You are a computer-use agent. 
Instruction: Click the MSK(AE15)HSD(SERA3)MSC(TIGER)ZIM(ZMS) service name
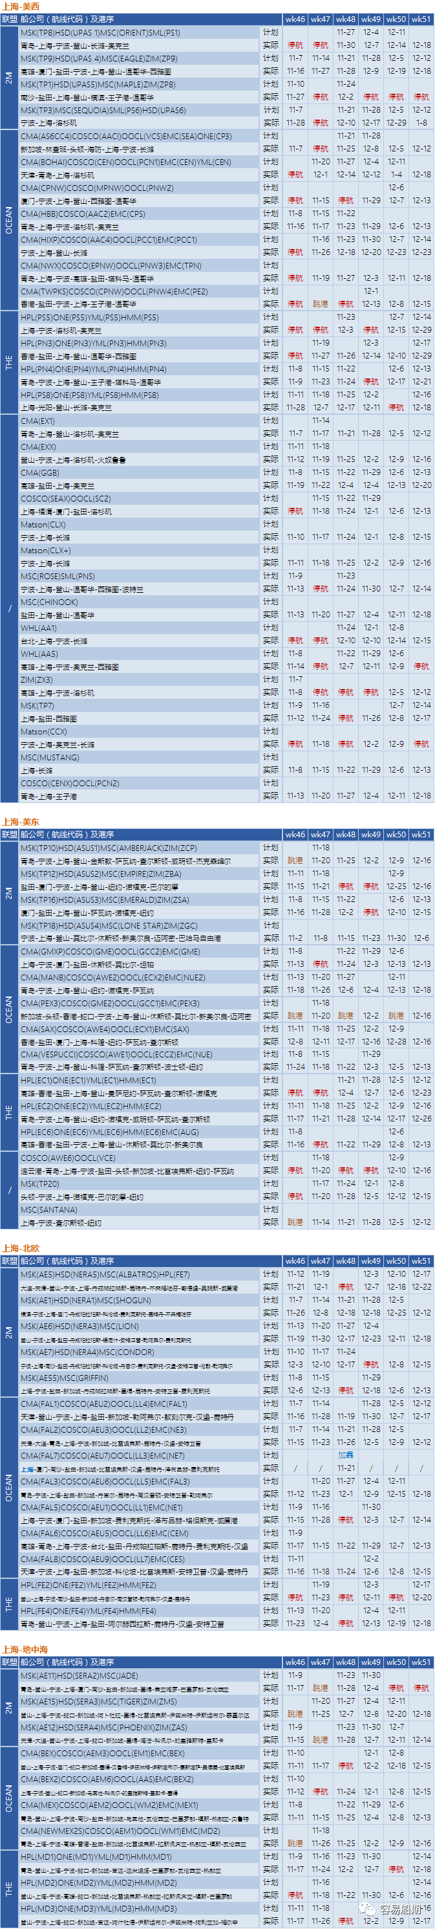[x=98, y=1701]
